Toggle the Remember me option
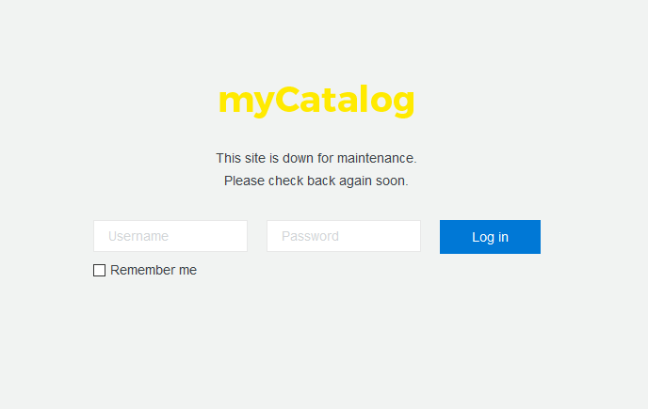This screenshot has height=409, width=648. 99,271
